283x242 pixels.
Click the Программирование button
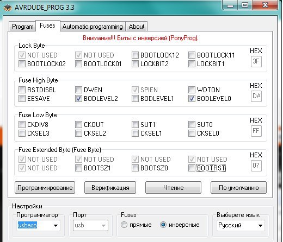pyautogui.click(x=45, y=188)
